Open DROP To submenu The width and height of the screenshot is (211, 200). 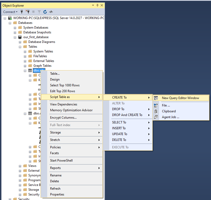click(x=128, y=109)
